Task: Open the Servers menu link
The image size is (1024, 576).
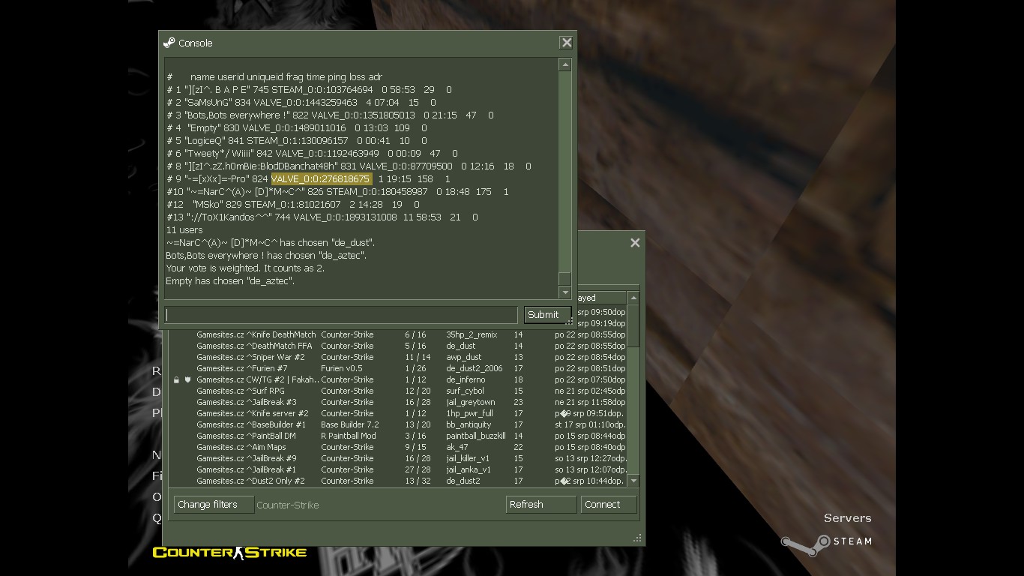Action: 847,518
